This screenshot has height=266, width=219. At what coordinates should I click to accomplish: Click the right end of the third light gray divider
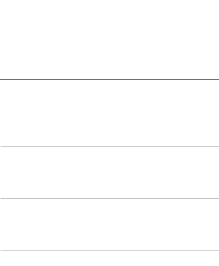point(218,251)
